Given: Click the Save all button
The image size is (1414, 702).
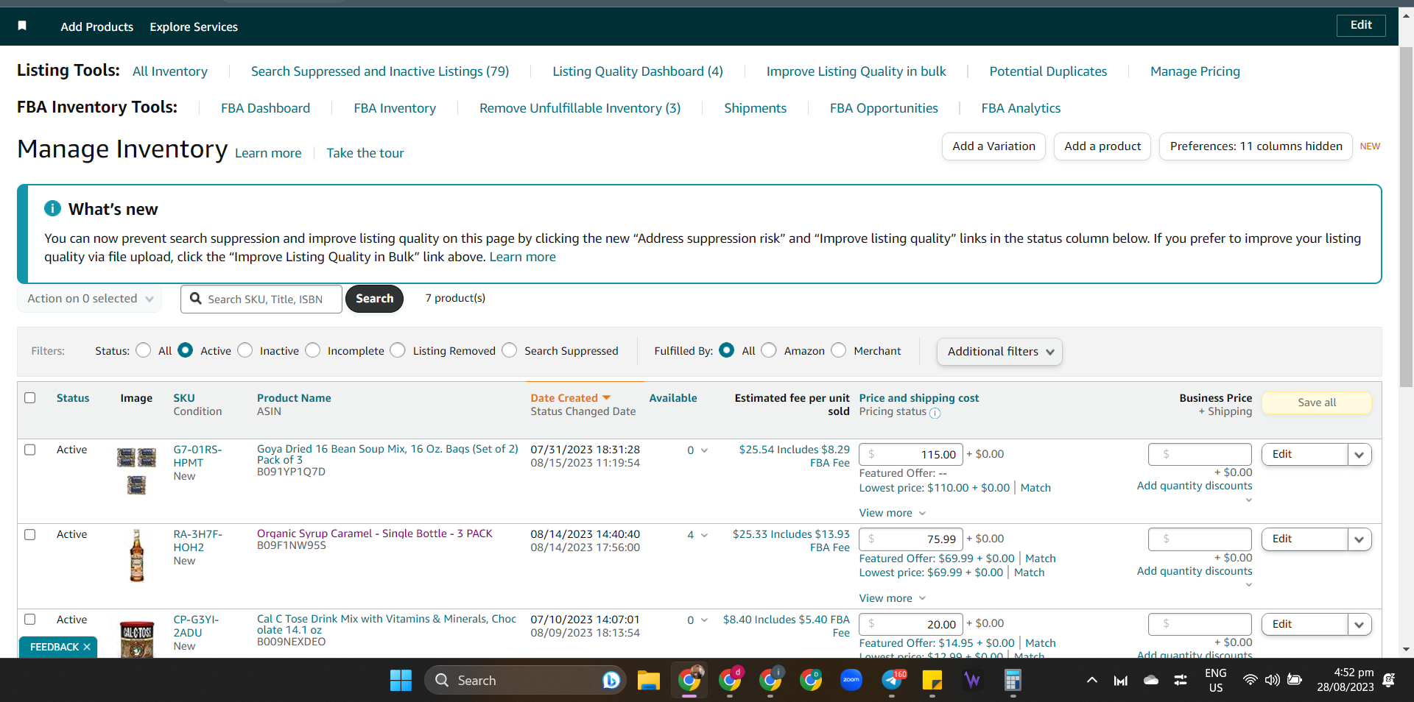Looking at the screenshot, I should [1317, 403].
